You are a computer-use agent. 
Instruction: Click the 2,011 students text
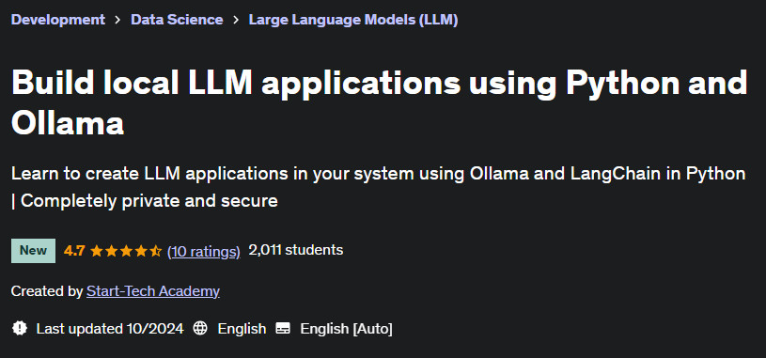pyautogui.click(x=295, y=250)
